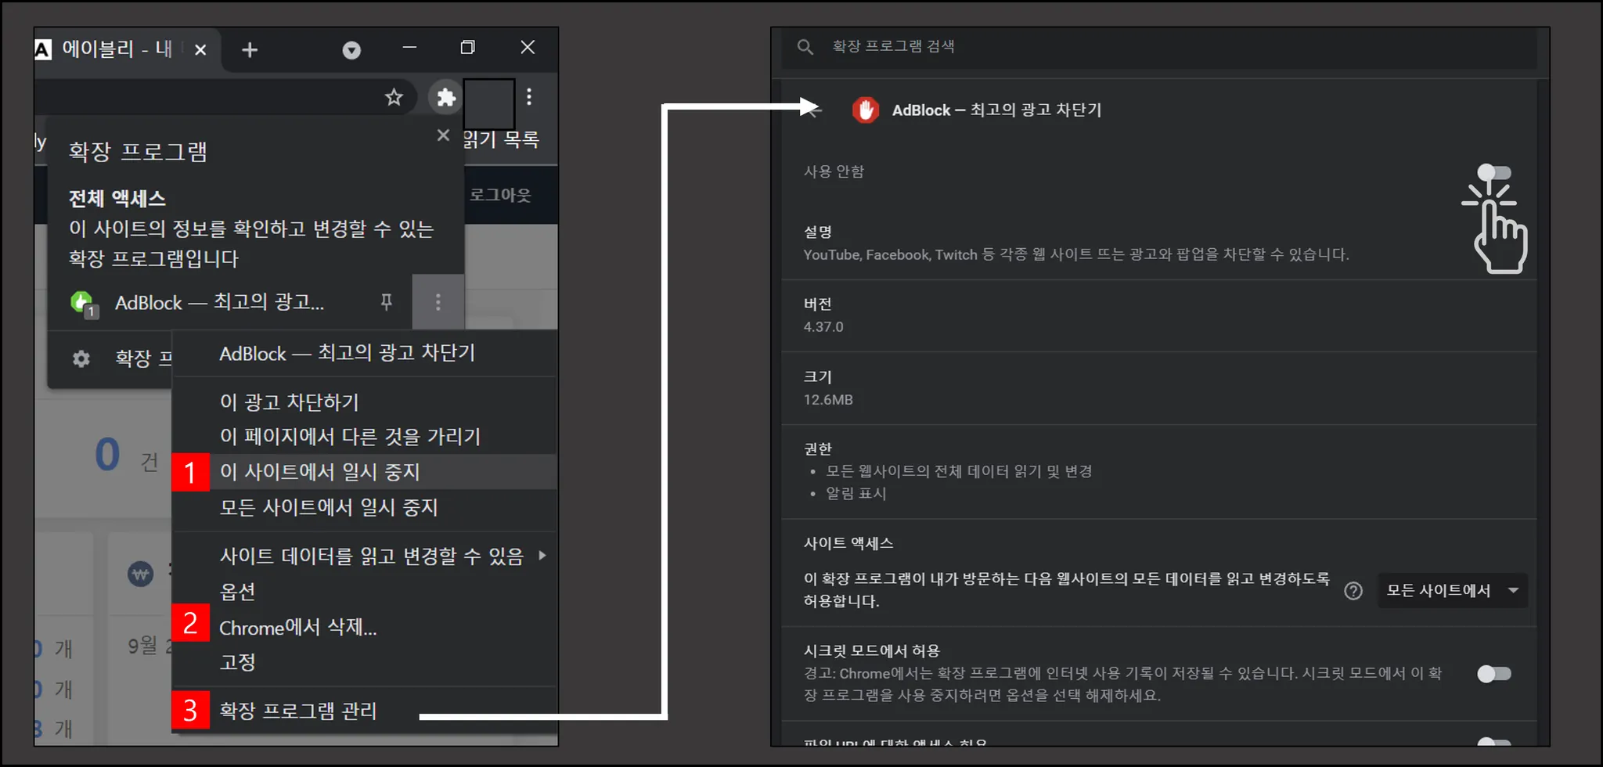Expand the 사이트 데이터를 읽고 변경할 수 있음 submenu

click(x=365, y=556)
